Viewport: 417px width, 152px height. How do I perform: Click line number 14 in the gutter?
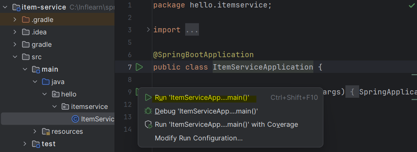pos(128,130)
